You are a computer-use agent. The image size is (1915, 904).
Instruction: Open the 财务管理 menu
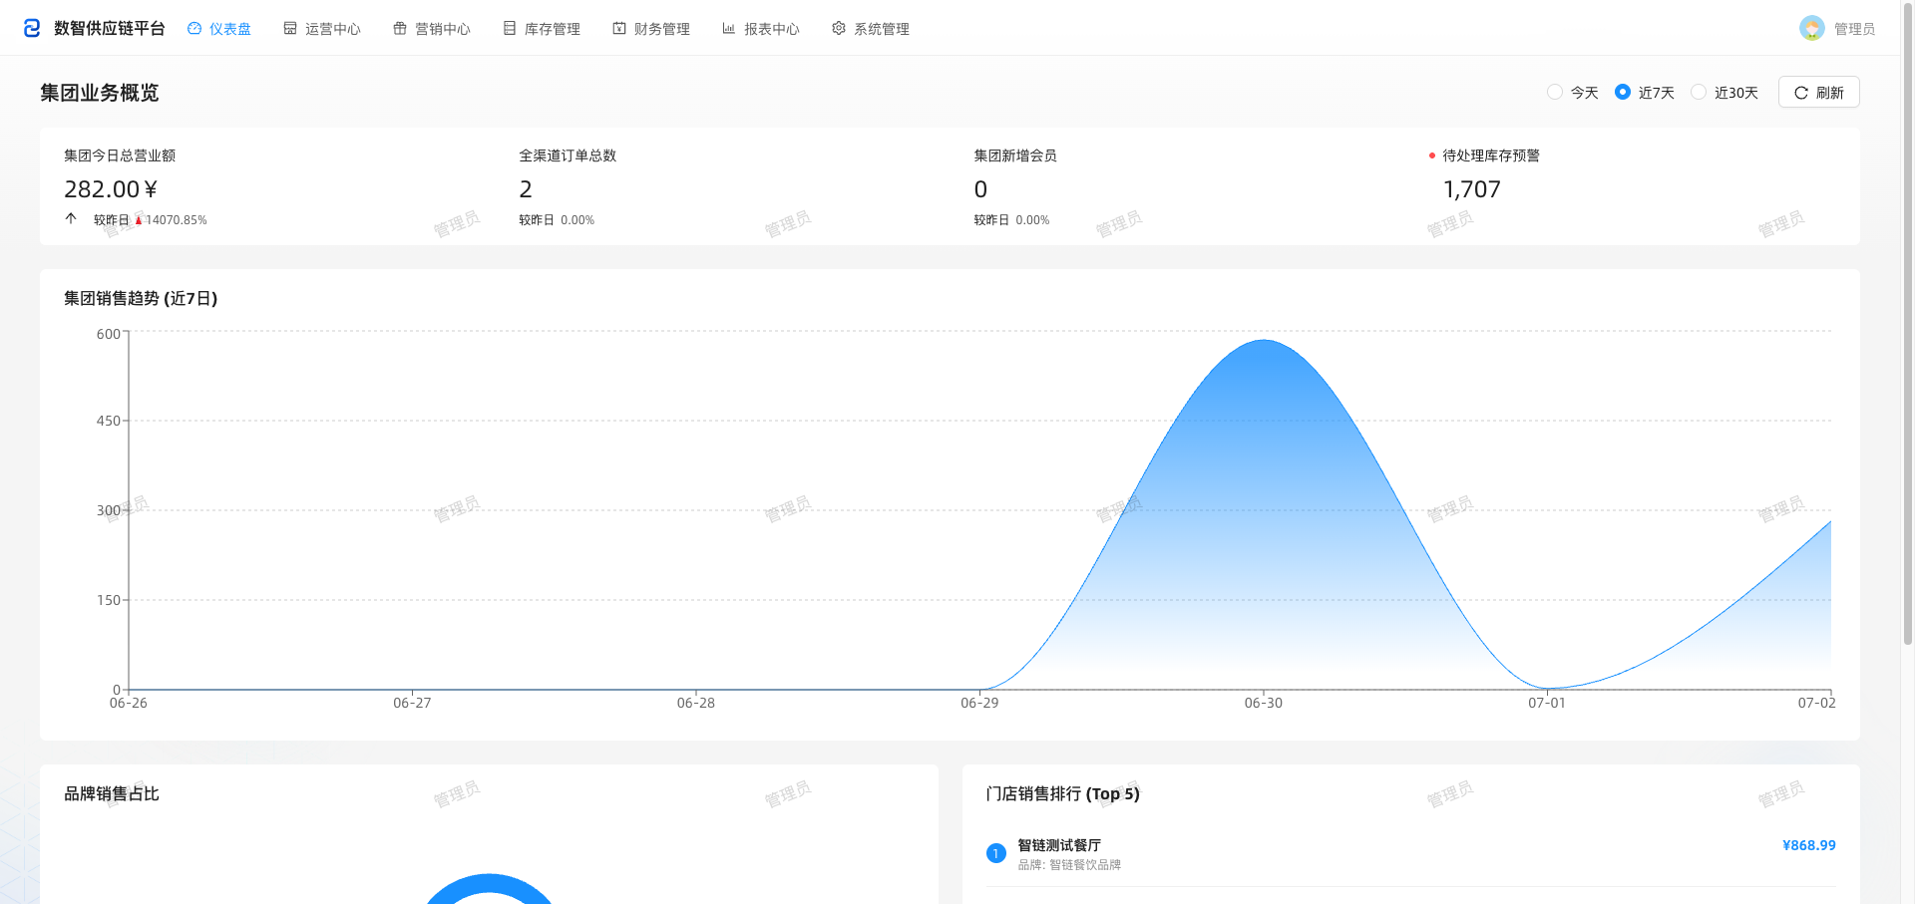click(x=651, y=29)
